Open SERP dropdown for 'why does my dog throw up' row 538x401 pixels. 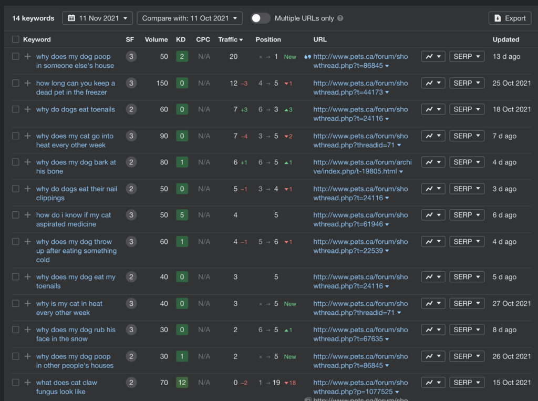pyautogui.click(x=467, y=242)
